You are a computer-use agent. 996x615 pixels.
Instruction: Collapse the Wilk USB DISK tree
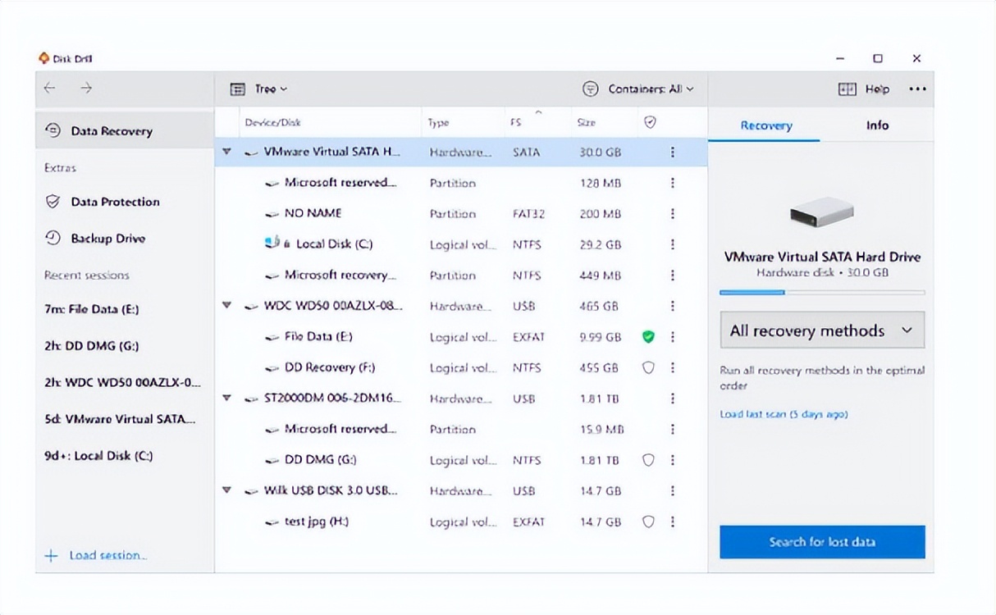pos(227,491)
